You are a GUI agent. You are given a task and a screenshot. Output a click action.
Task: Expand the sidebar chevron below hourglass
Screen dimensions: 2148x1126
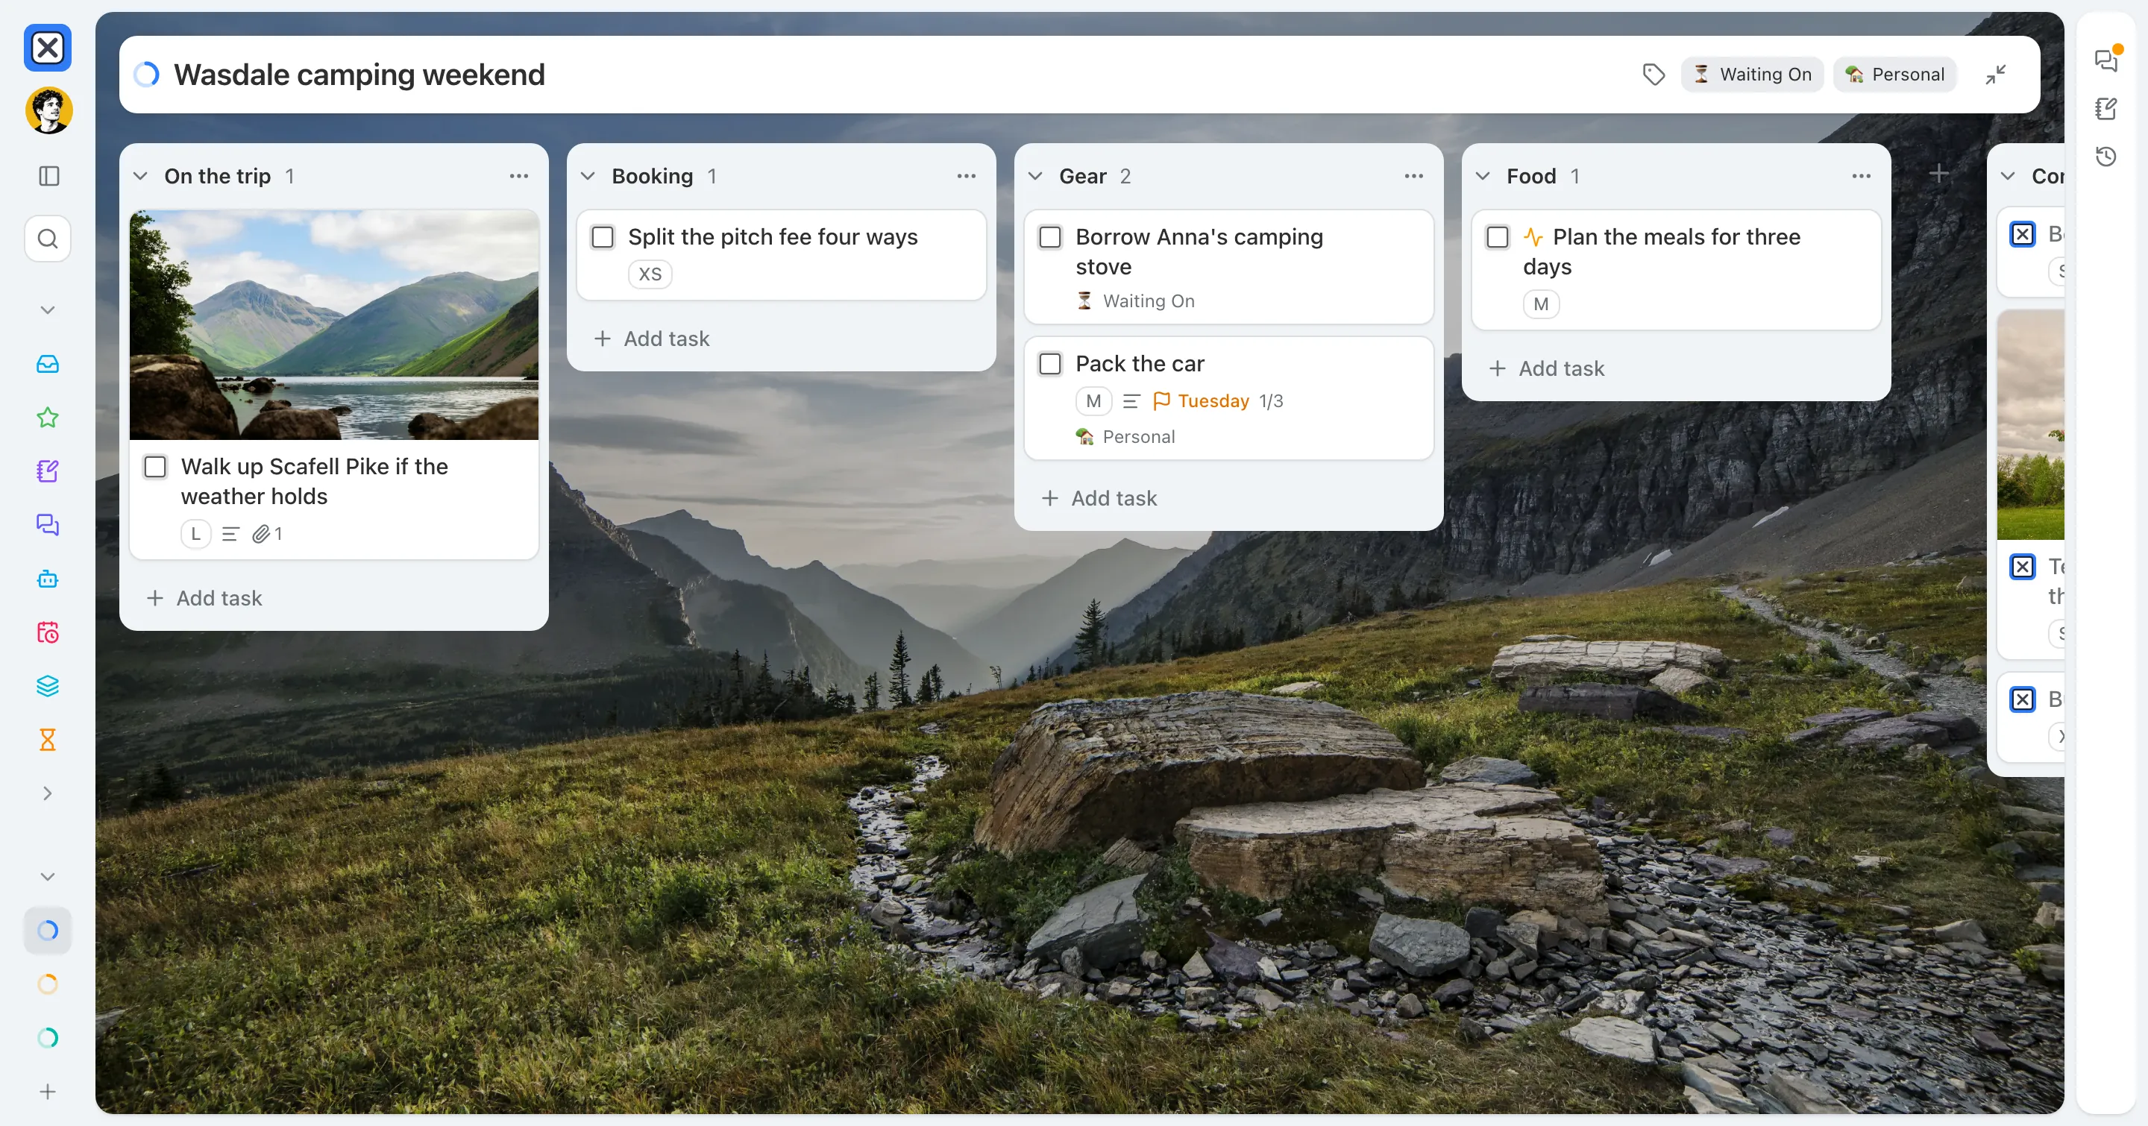[x=48, y=793]
